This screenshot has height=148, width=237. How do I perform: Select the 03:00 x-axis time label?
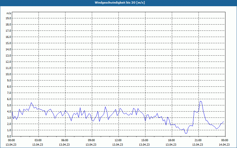click(38, 140)
